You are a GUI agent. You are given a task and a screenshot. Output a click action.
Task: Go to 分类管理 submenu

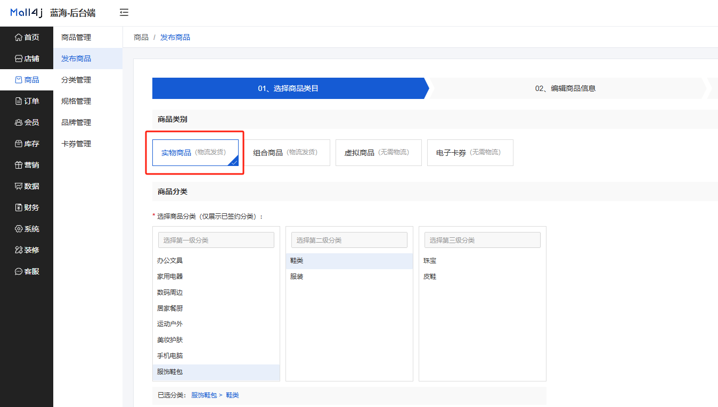click(x=88, y=80)
